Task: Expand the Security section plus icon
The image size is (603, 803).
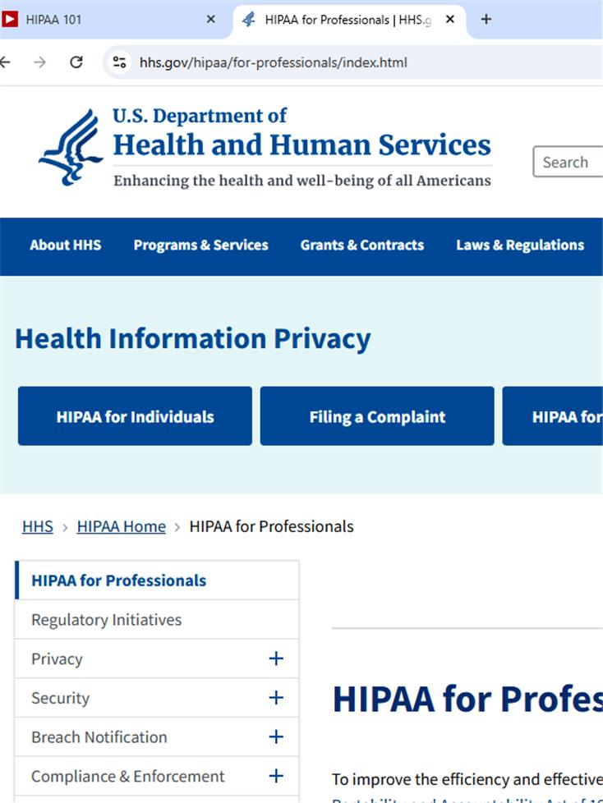Action: click(276, 698)
